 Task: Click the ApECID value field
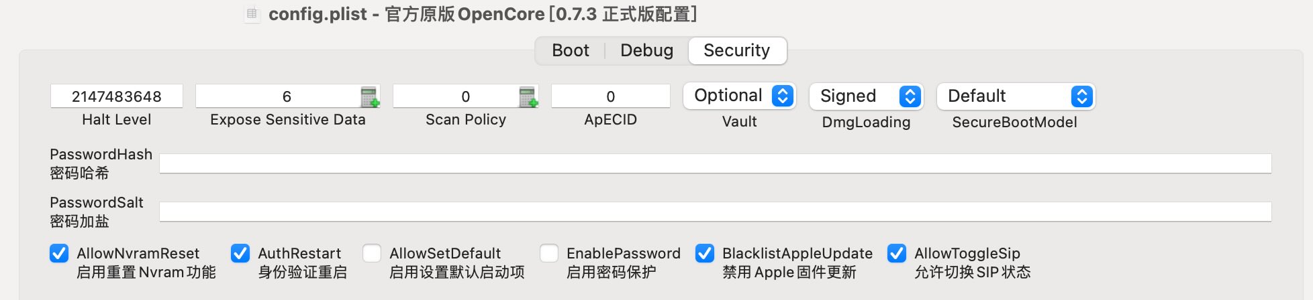(611, 96)
